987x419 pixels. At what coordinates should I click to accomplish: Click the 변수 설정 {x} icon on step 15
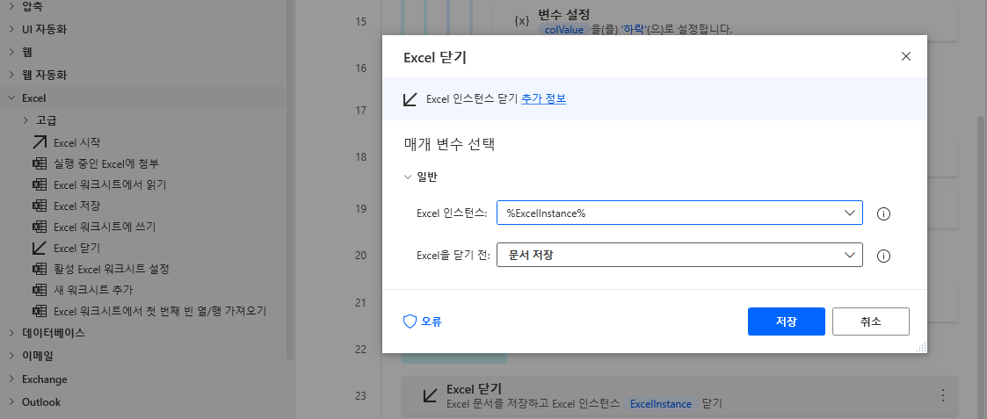point(522,21)
